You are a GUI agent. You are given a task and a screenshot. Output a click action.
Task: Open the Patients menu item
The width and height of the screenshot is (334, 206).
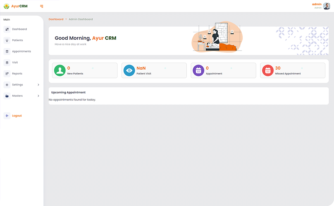point(17,40)
